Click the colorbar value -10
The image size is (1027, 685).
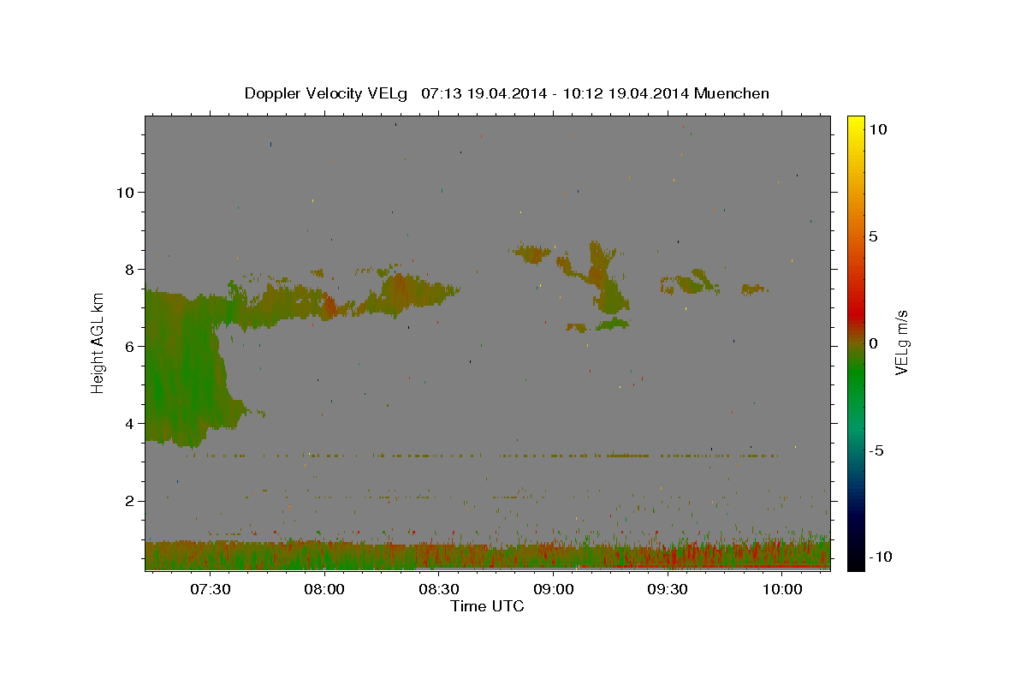[879, 557]
